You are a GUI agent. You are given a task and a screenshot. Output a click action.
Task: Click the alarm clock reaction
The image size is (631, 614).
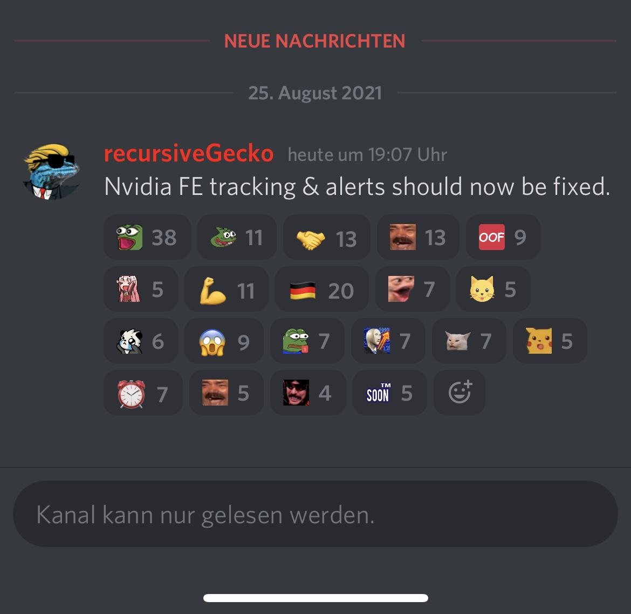(143, 393)
